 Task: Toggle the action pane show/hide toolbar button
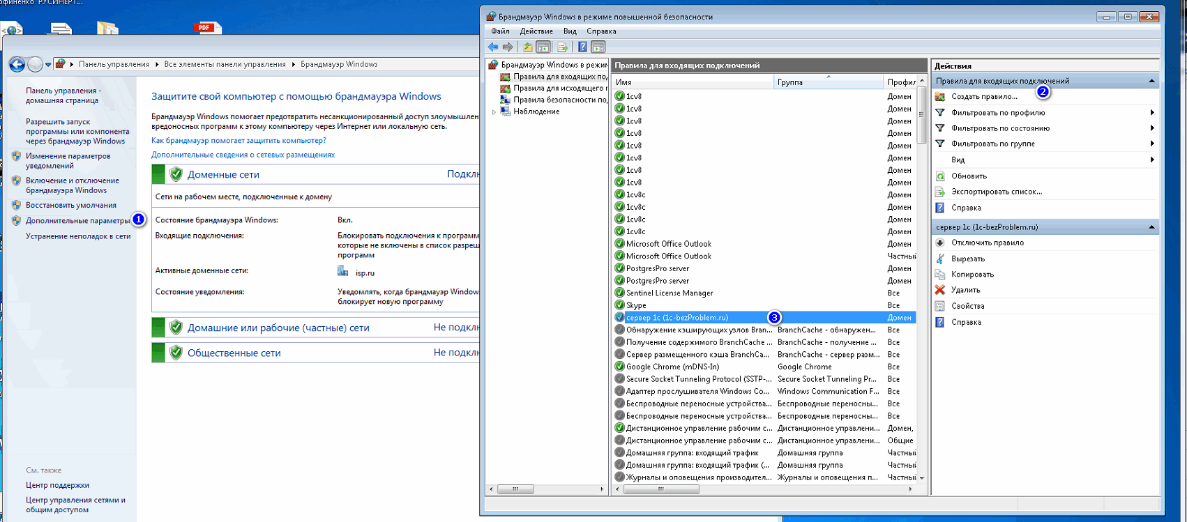click(x=598, y=47)
